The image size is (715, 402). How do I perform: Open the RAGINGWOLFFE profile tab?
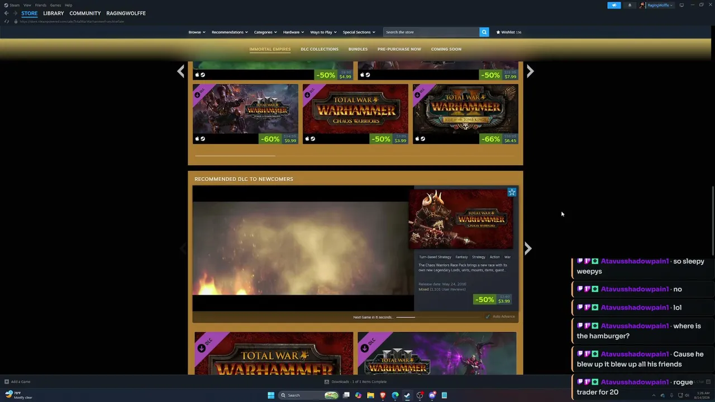(126, 13)
